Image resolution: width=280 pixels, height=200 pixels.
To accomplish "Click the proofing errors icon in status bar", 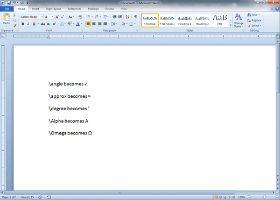I will pyautogui.click(x=40, y=197).
